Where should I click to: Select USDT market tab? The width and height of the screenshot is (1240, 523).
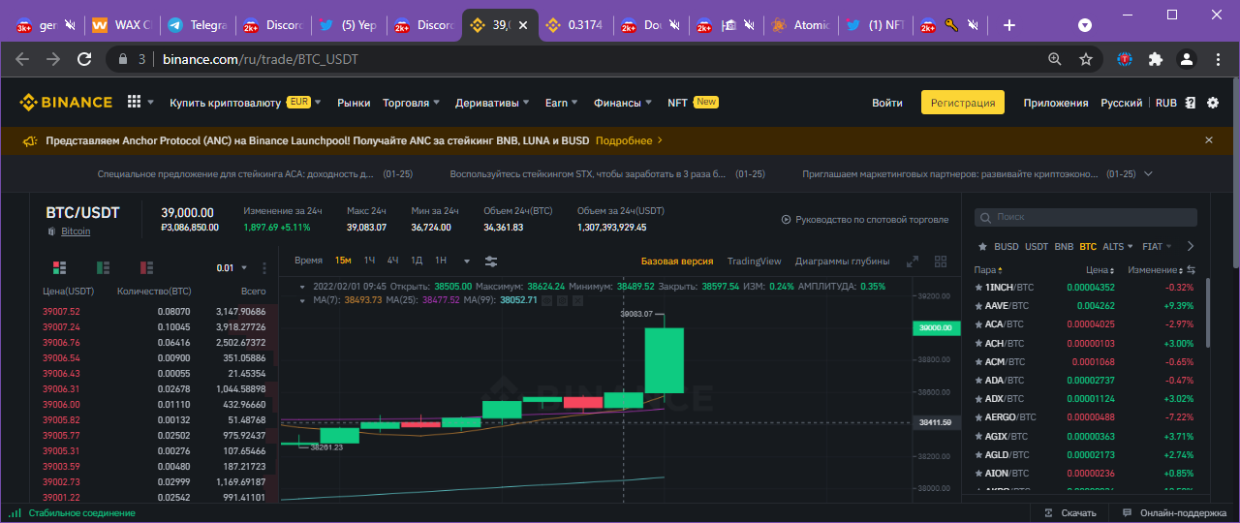[1037, 247]
